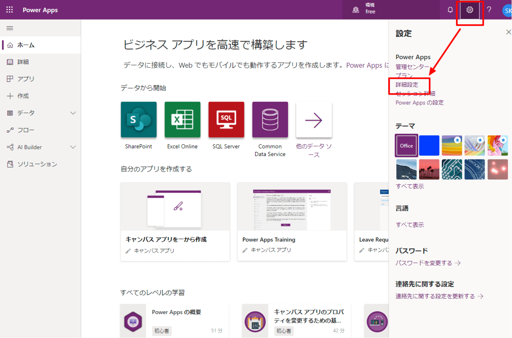Select the SQL Server data source icon
Screen dimensions: 512x338
(x=226, y=120)
